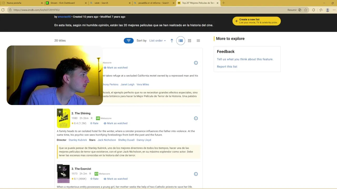Open Shelley Duvall star link
The height and width of the screenshot is (189, 337).
pos(126,140)
